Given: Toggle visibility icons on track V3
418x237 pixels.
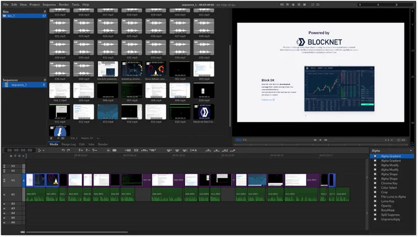Looking at the screenshot, I should [x=4, y=166].
